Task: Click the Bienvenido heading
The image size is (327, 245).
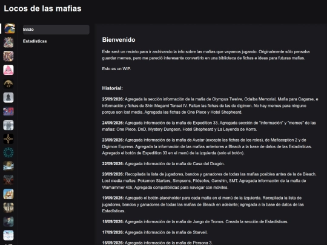Action: (x=119, y=40)
